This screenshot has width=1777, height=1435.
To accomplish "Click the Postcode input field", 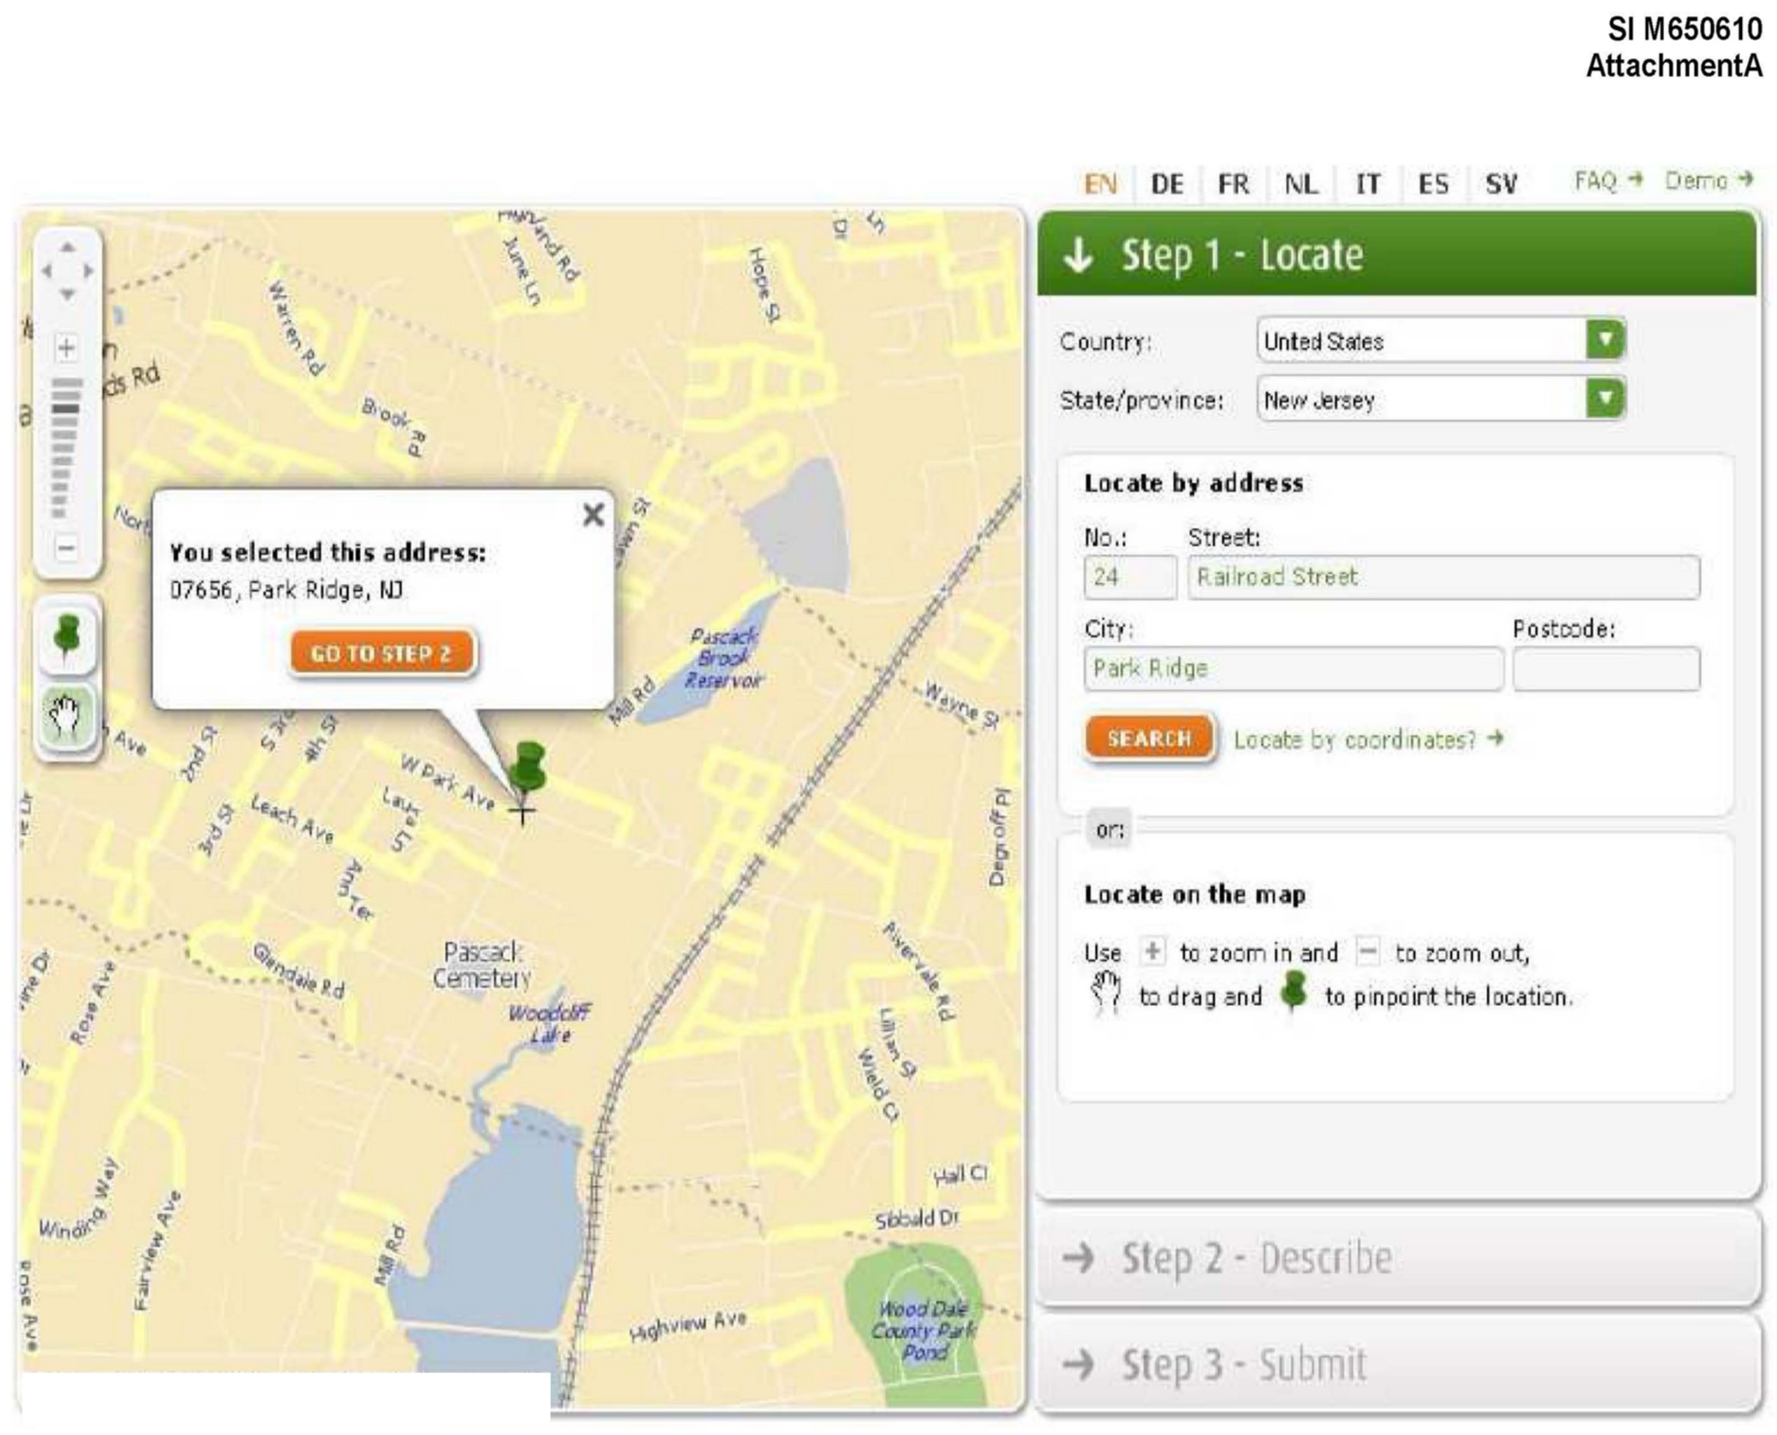I will (x=1605, y=669).
